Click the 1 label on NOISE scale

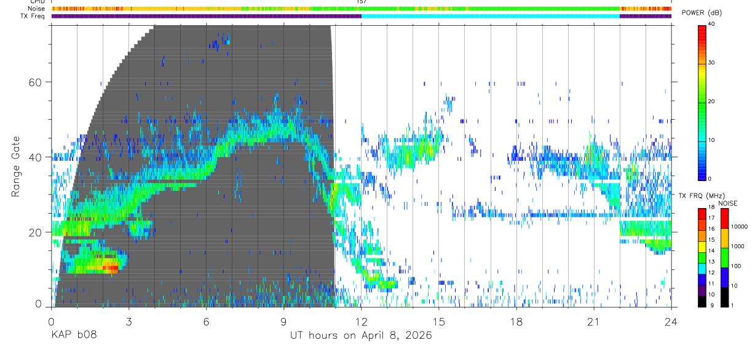(732, 306)
